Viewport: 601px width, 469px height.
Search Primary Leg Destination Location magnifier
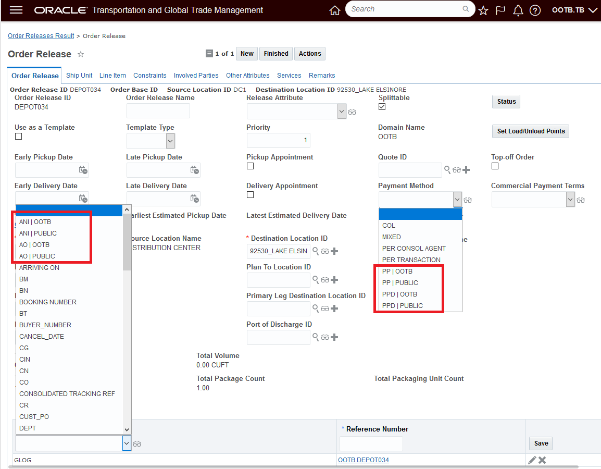point(316,308)
